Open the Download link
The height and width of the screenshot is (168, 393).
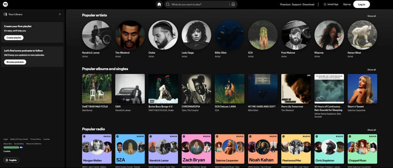point(308,4)
